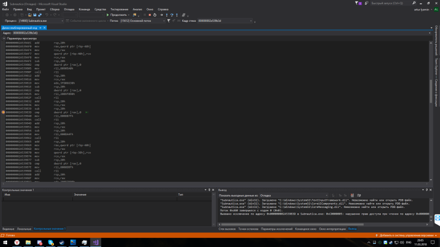The width and height of the screenshot is (440, 247).
Task: Pin the Дизассемблированный код tab
Action: click(40, 28)
